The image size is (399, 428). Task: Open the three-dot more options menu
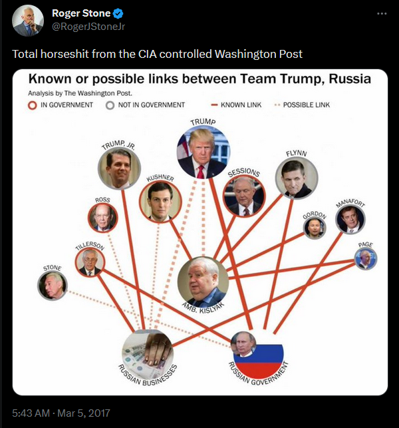click(x=382, y=13)
